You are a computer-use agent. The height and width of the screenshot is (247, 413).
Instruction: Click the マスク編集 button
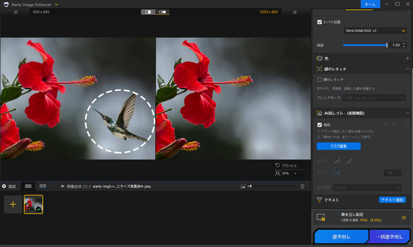pyautogui.click(x=338, y=146)
